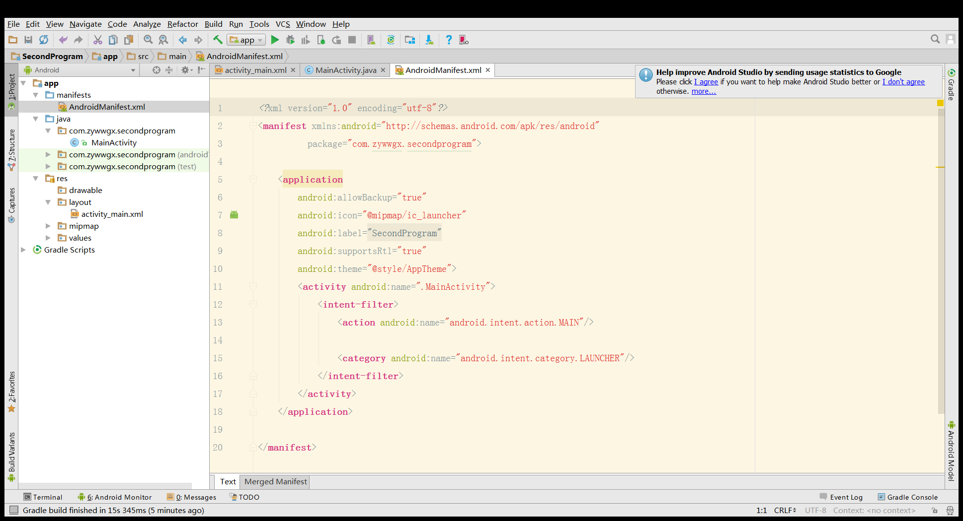The image size is (963, 521).
Task: Click the 'I don't agree' link
Action: (903, 82)
